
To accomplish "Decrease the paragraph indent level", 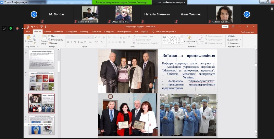I will point(121,37).
